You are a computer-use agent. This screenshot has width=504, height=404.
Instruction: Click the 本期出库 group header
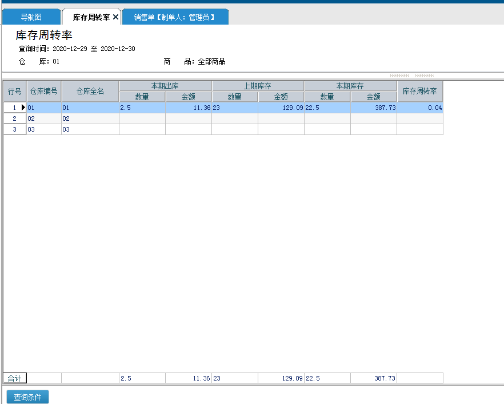click(x=165, y=86)
